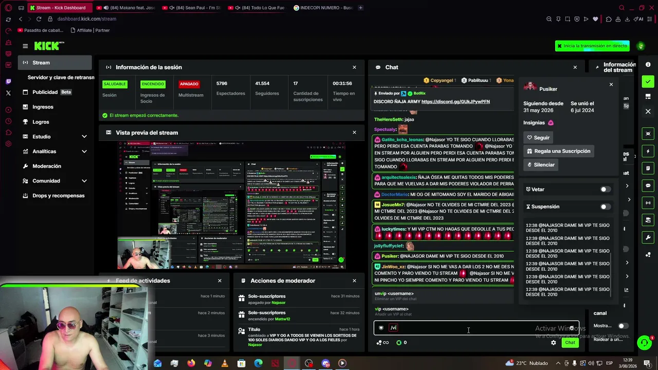Select Stream in the Kick sidebar
The height and width of the screenshot is (370, 658).
[x=55, y=63]
